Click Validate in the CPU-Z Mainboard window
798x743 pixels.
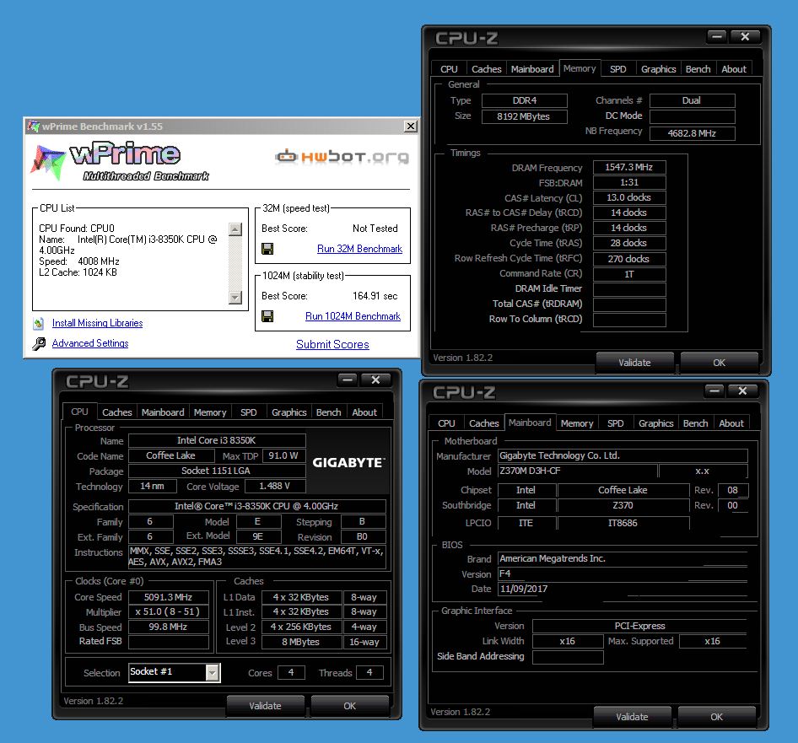pos(632,717)
